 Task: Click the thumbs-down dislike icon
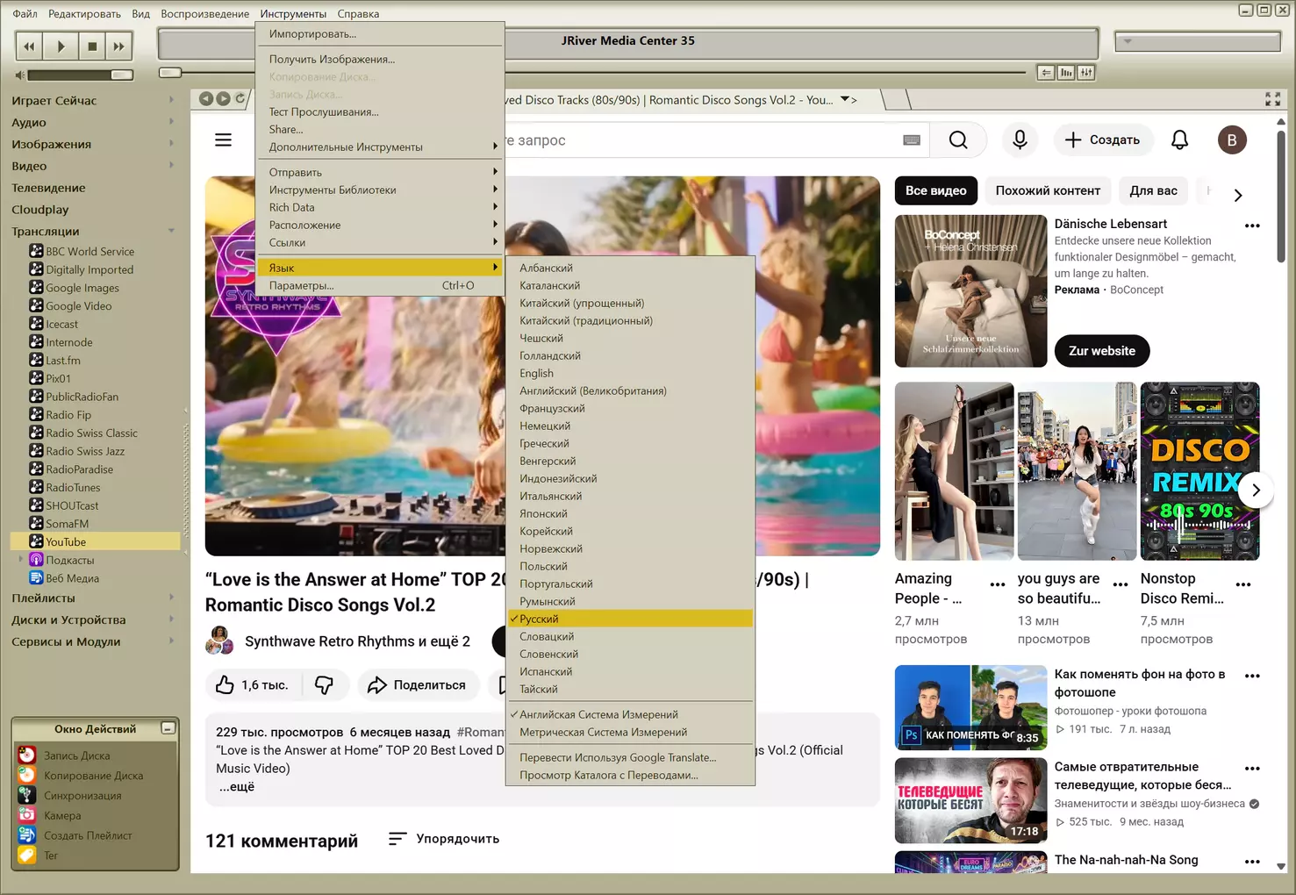[x=324, y=685]
